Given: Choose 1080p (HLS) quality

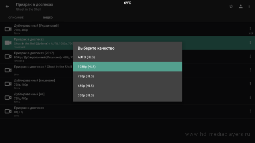Looking at the screenshot, I should click(x=127, y=67).
